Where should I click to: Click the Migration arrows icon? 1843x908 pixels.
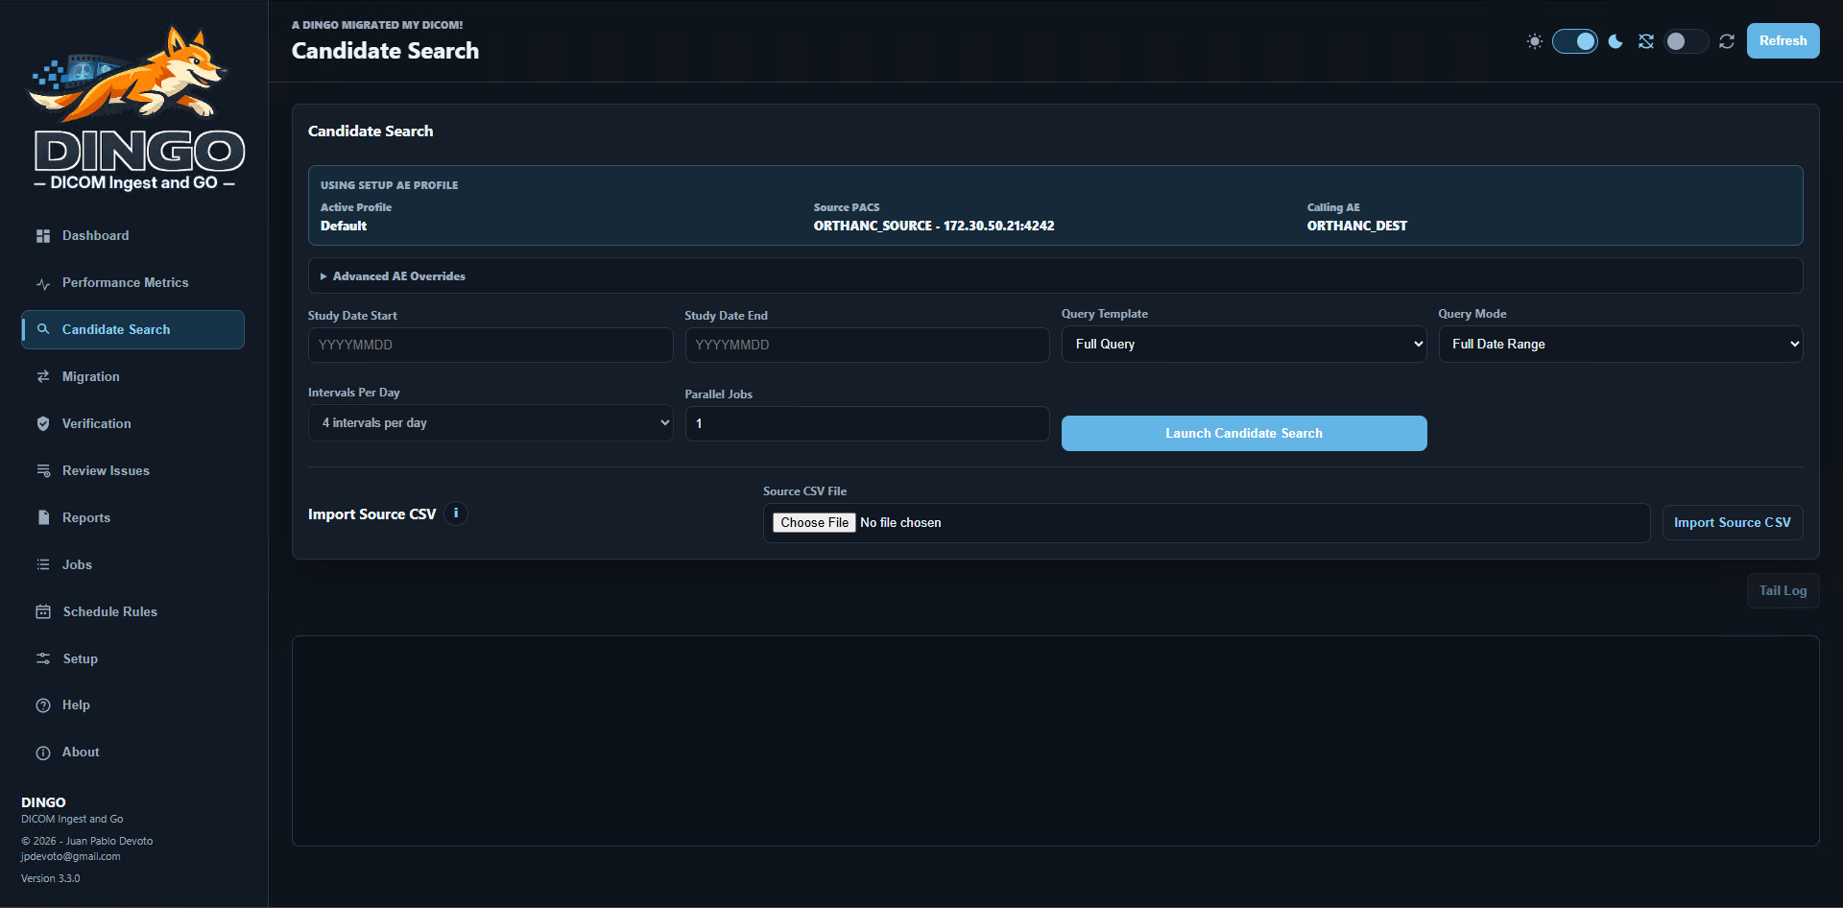point(43,377)
